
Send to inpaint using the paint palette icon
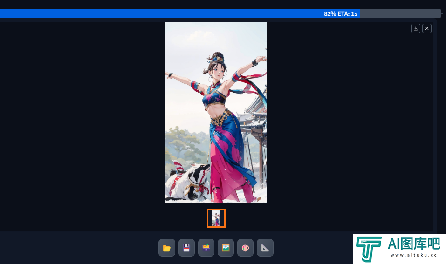point(245,248)
